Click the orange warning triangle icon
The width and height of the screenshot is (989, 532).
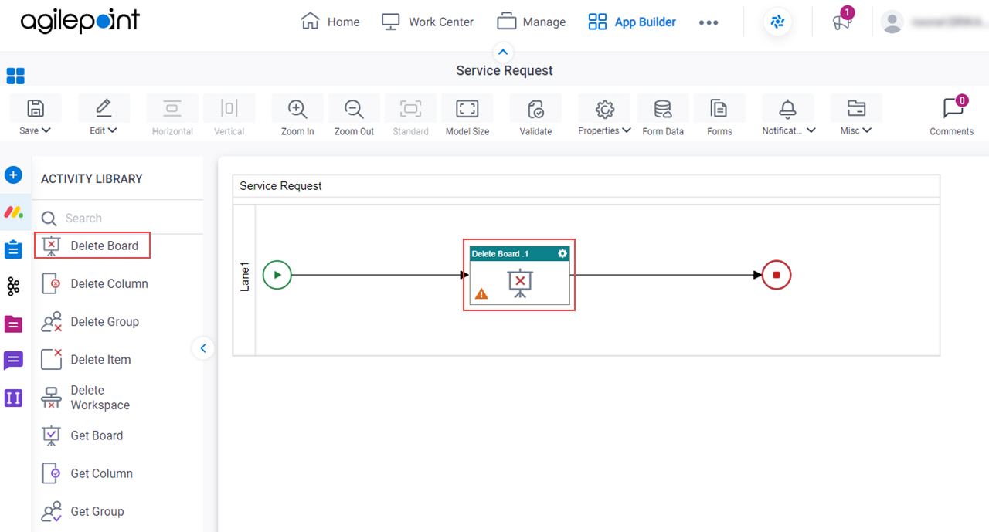(x=481, y=294)
